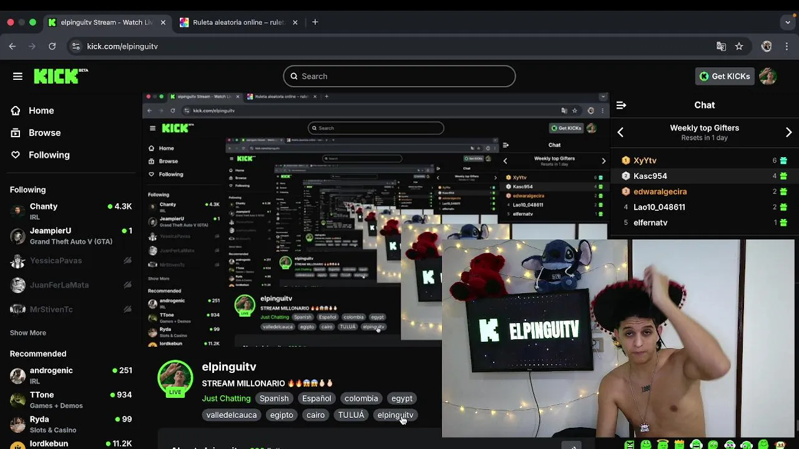This screenshot has width=799, height=449.
Task: Open the Kick sidebar hamburger menu
Action: click(x=17, y=76)
